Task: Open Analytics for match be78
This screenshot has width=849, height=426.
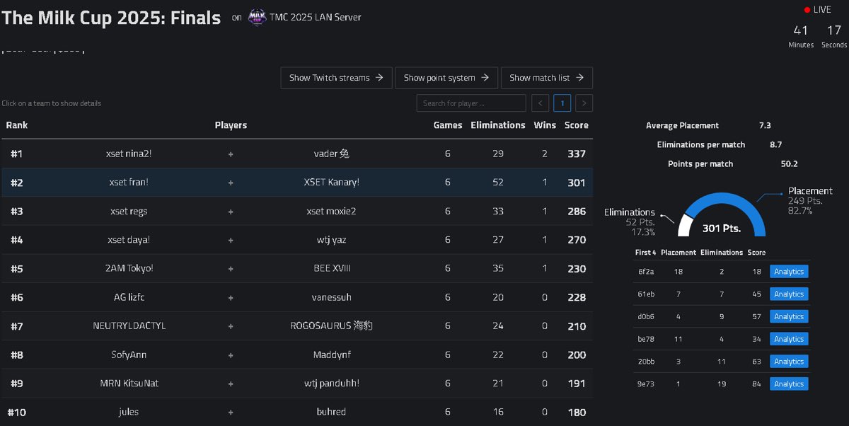Action: [x=789, y=339]
